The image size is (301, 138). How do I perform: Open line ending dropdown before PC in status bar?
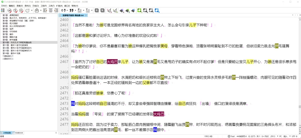point(278,136)
